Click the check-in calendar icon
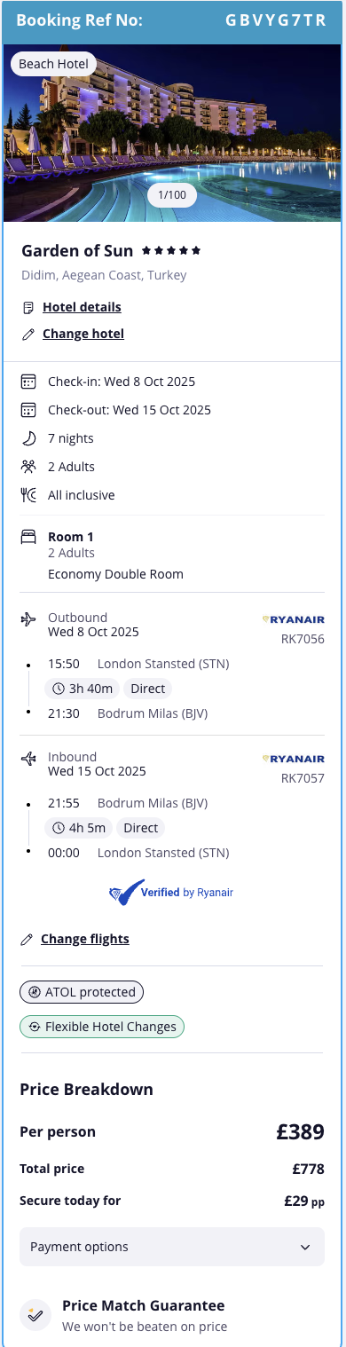346x1347 pixels. (x=28, y=382)
